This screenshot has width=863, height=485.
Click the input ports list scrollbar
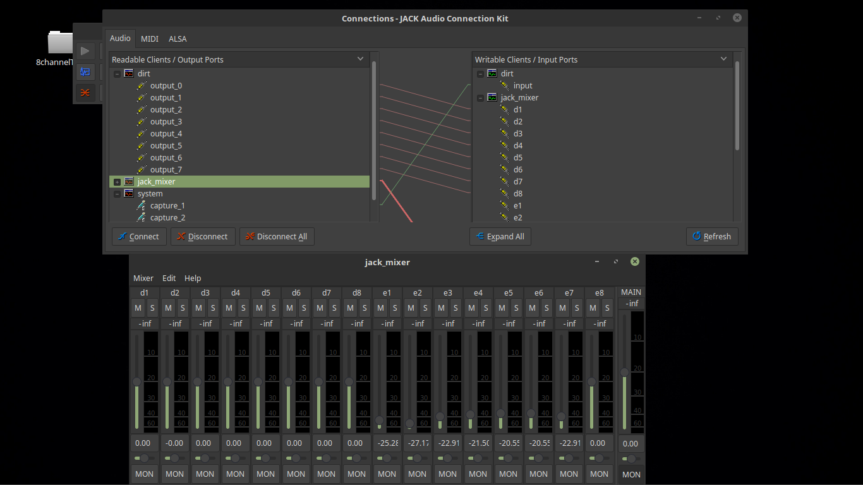737,105
